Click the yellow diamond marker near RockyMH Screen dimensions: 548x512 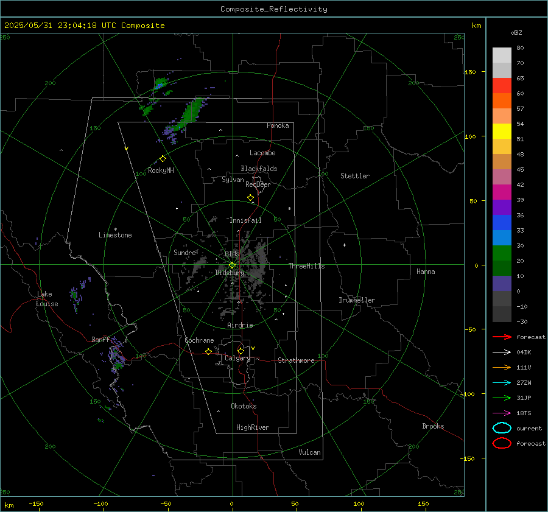point(163,159)
